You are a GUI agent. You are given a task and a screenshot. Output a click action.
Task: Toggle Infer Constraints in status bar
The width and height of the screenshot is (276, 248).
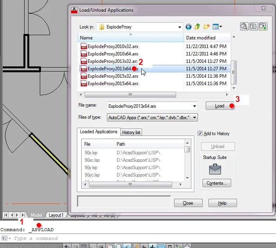[67, 246]
